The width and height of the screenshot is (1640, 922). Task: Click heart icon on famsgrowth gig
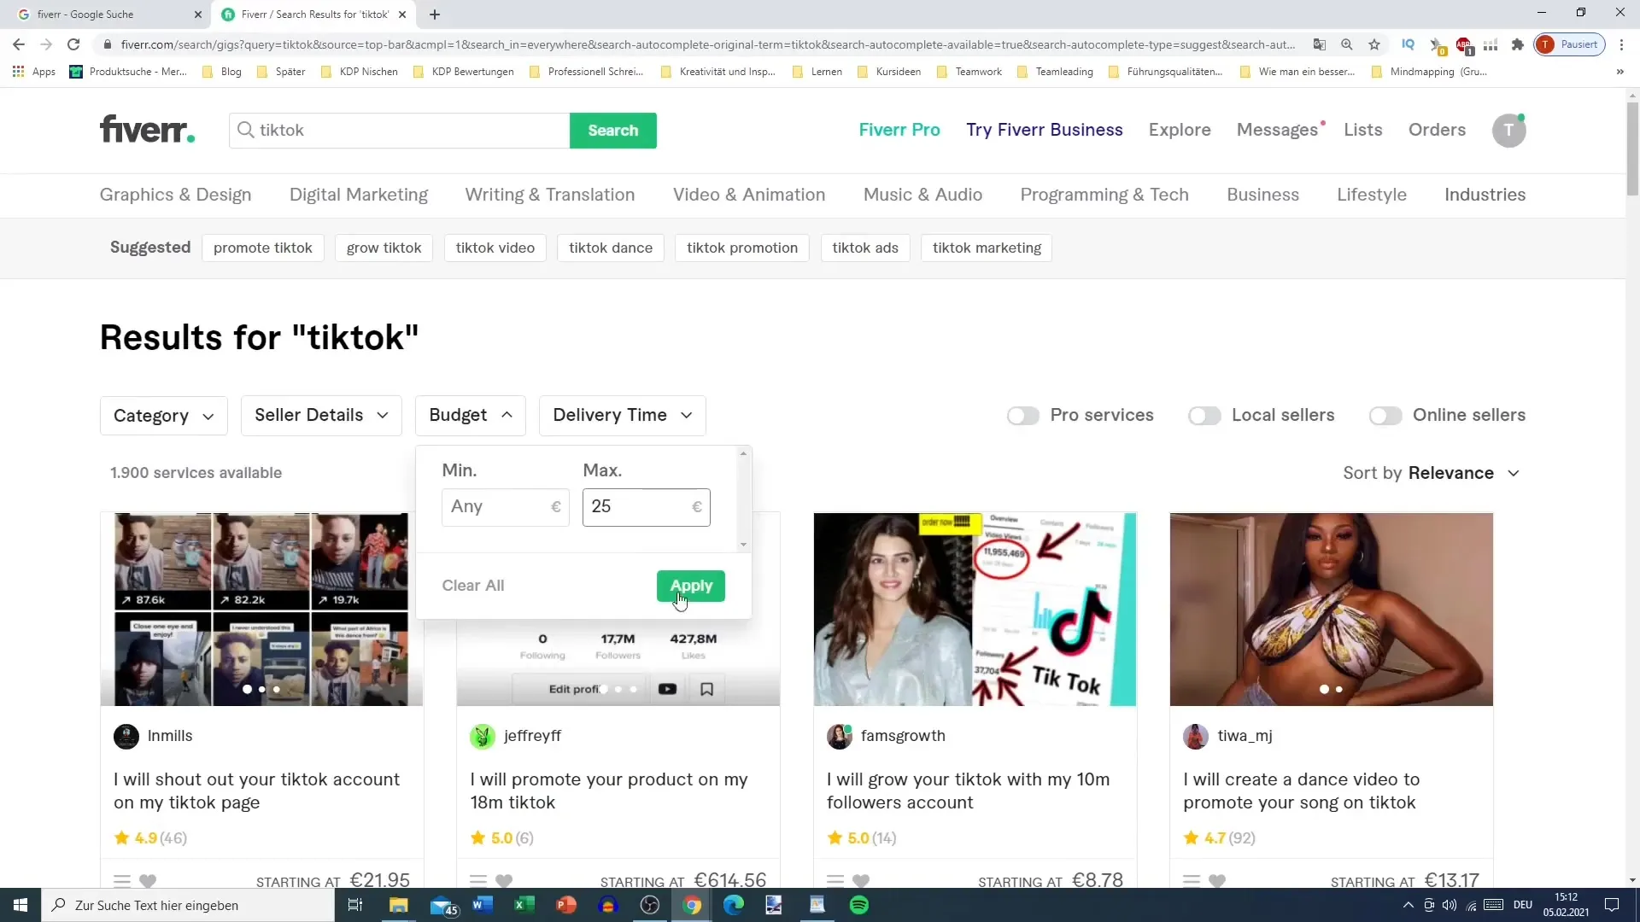861,881
